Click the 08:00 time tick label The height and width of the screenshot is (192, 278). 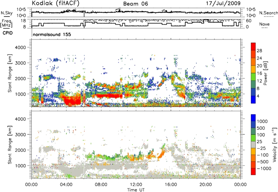click(x=101, y=185)
